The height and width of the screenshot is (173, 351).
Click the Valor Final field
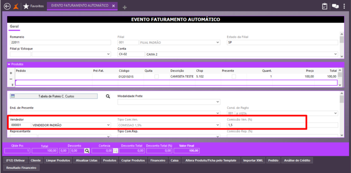tap(186, 151)
